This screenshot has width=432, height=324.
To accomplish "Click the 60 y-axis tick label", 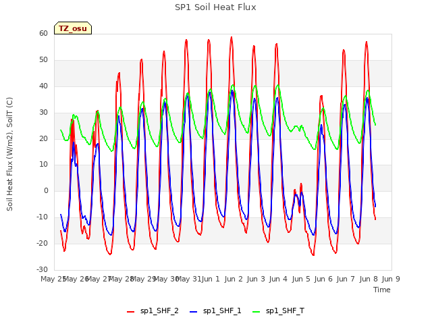I will 43,33.
